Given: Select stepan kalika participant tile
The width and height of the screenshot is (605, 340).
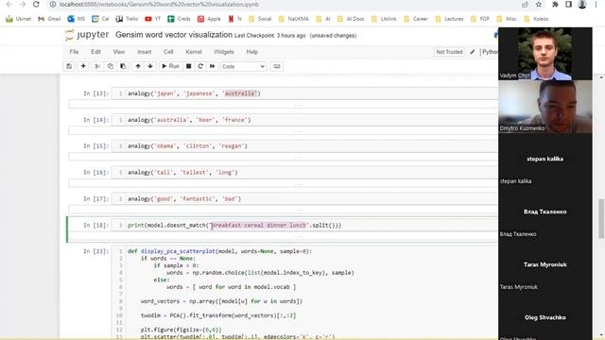Looking at the screenshot, I should [544, 160].
